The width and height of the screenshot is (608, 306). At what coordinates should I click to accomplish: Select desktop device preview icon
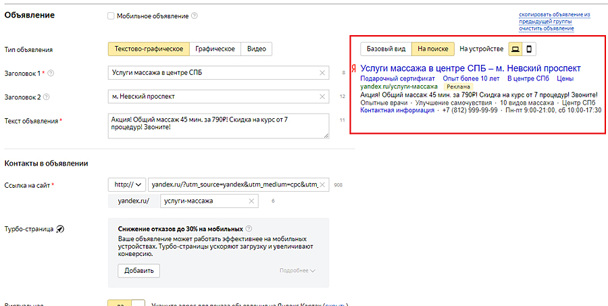coord(515,49)
